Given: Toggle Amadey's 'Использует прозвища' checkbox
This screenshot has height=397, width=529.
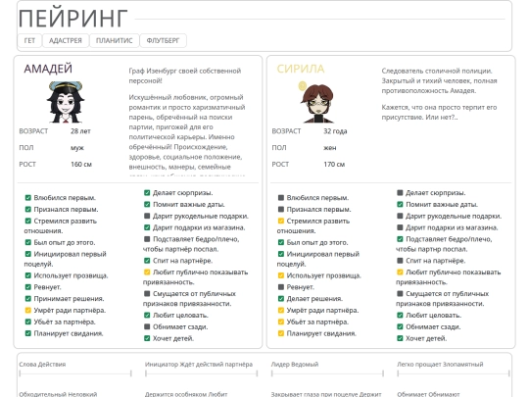Looking at the screenshot, I should click(x=28, y=275).
